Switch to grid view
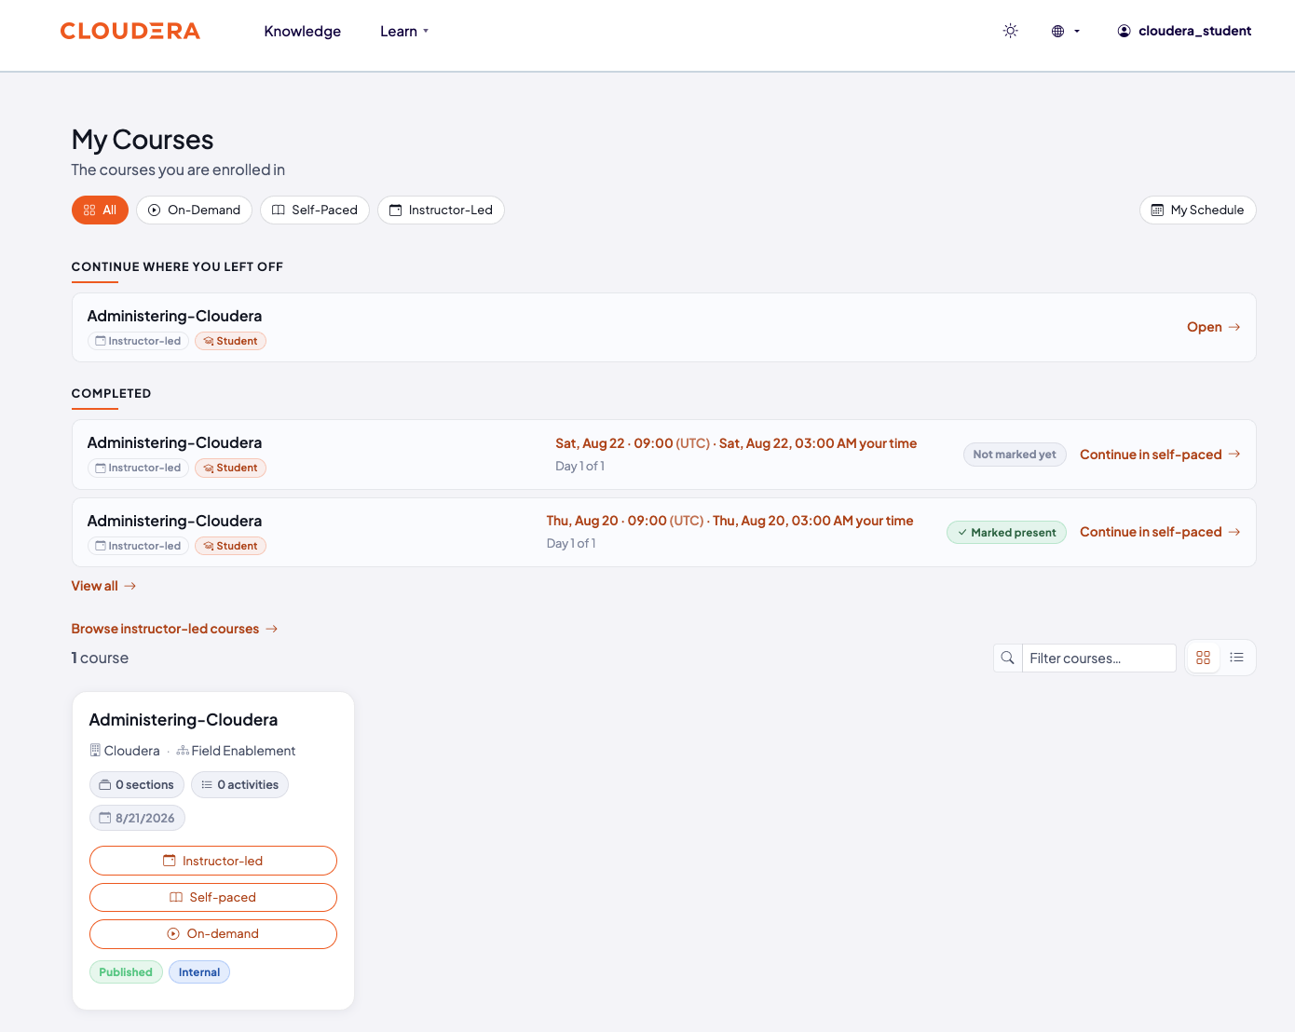1295x1032 pixels. tap(1203, 658)
